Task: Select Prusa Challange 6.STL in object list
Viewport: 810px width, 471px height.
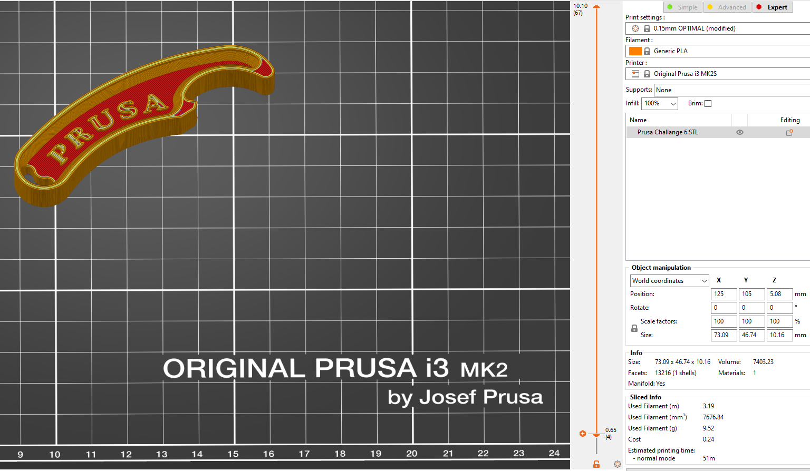Action: [668, 133]
